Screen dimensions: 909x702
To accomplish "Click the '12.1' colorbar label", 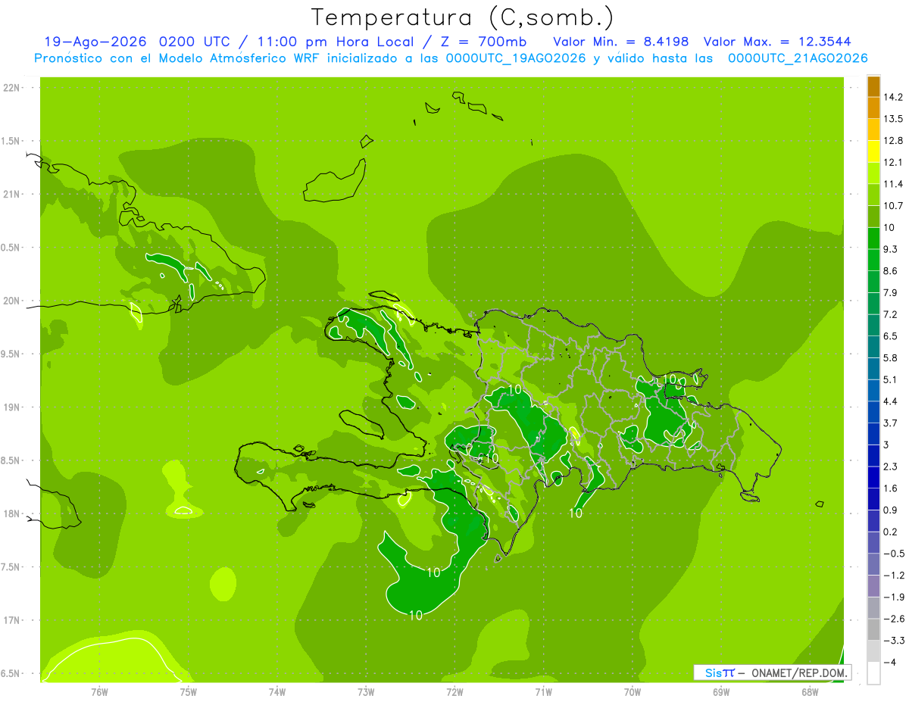I will click(x=894, y=162).
